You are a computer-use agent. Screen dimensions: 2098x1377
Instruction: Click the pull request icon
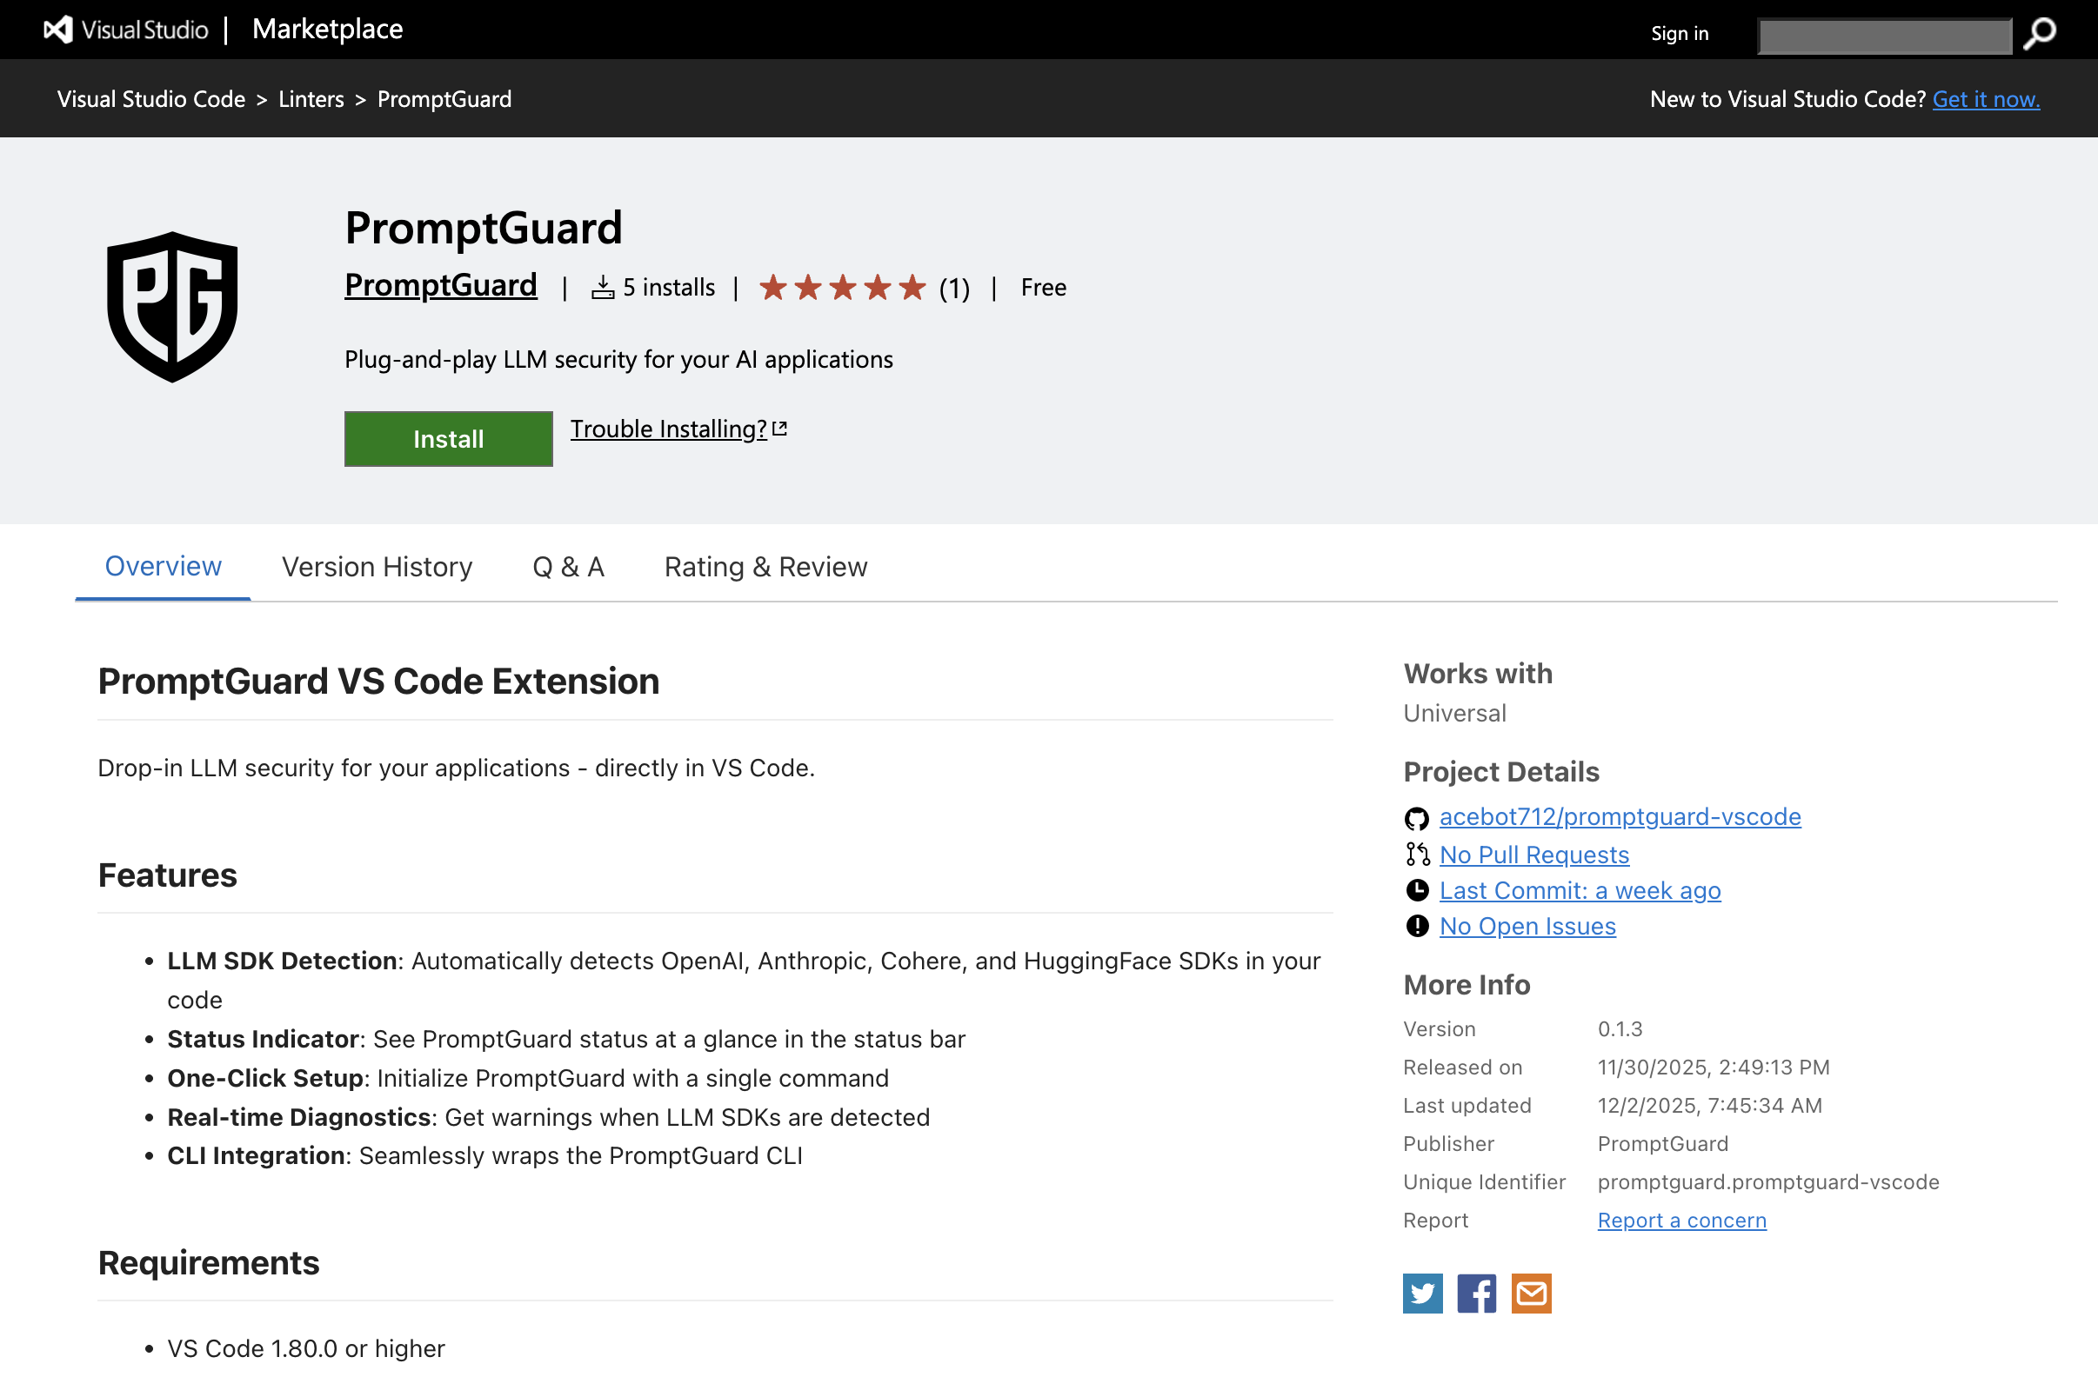[1417, 855]
